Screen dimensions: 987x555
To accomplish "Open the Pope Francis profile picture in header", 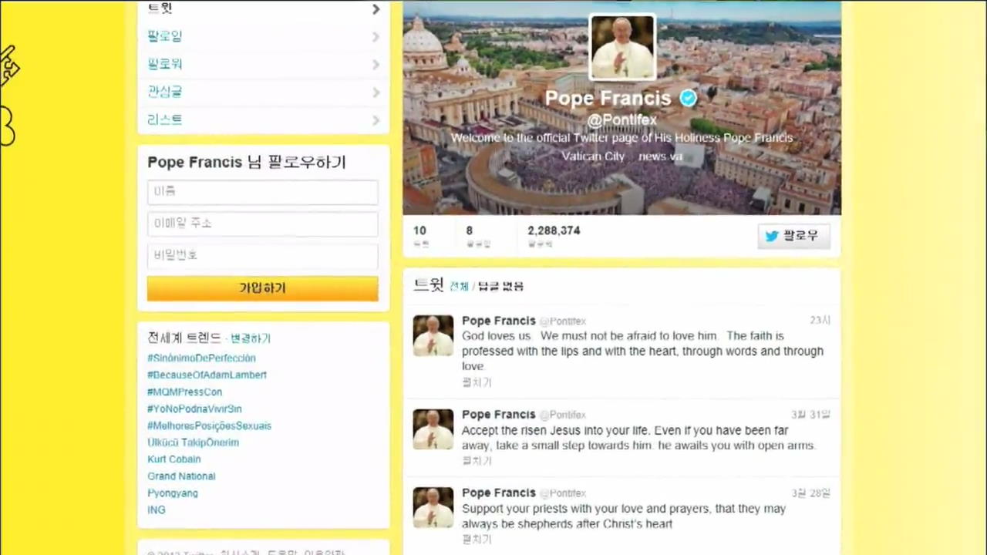I will click(x=622, y=48).
